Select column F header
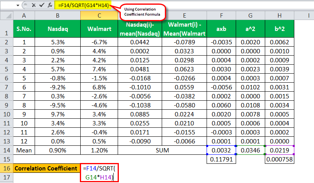The image size is (314, 183). 221,15
